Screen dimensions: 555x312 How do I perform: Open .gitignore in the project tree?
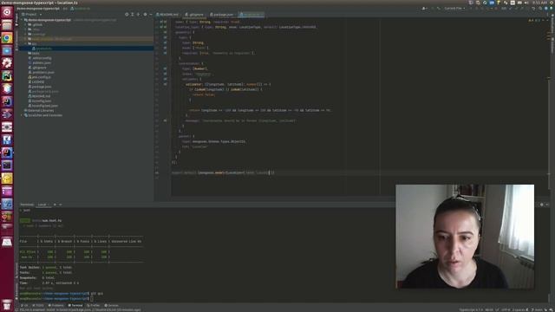39,68
